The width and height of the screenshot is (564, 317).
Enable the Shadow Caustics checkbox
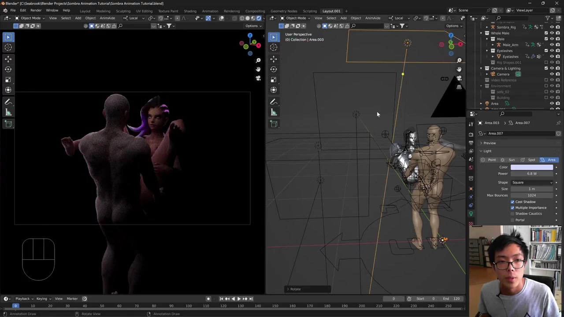(x=512, y=214)
